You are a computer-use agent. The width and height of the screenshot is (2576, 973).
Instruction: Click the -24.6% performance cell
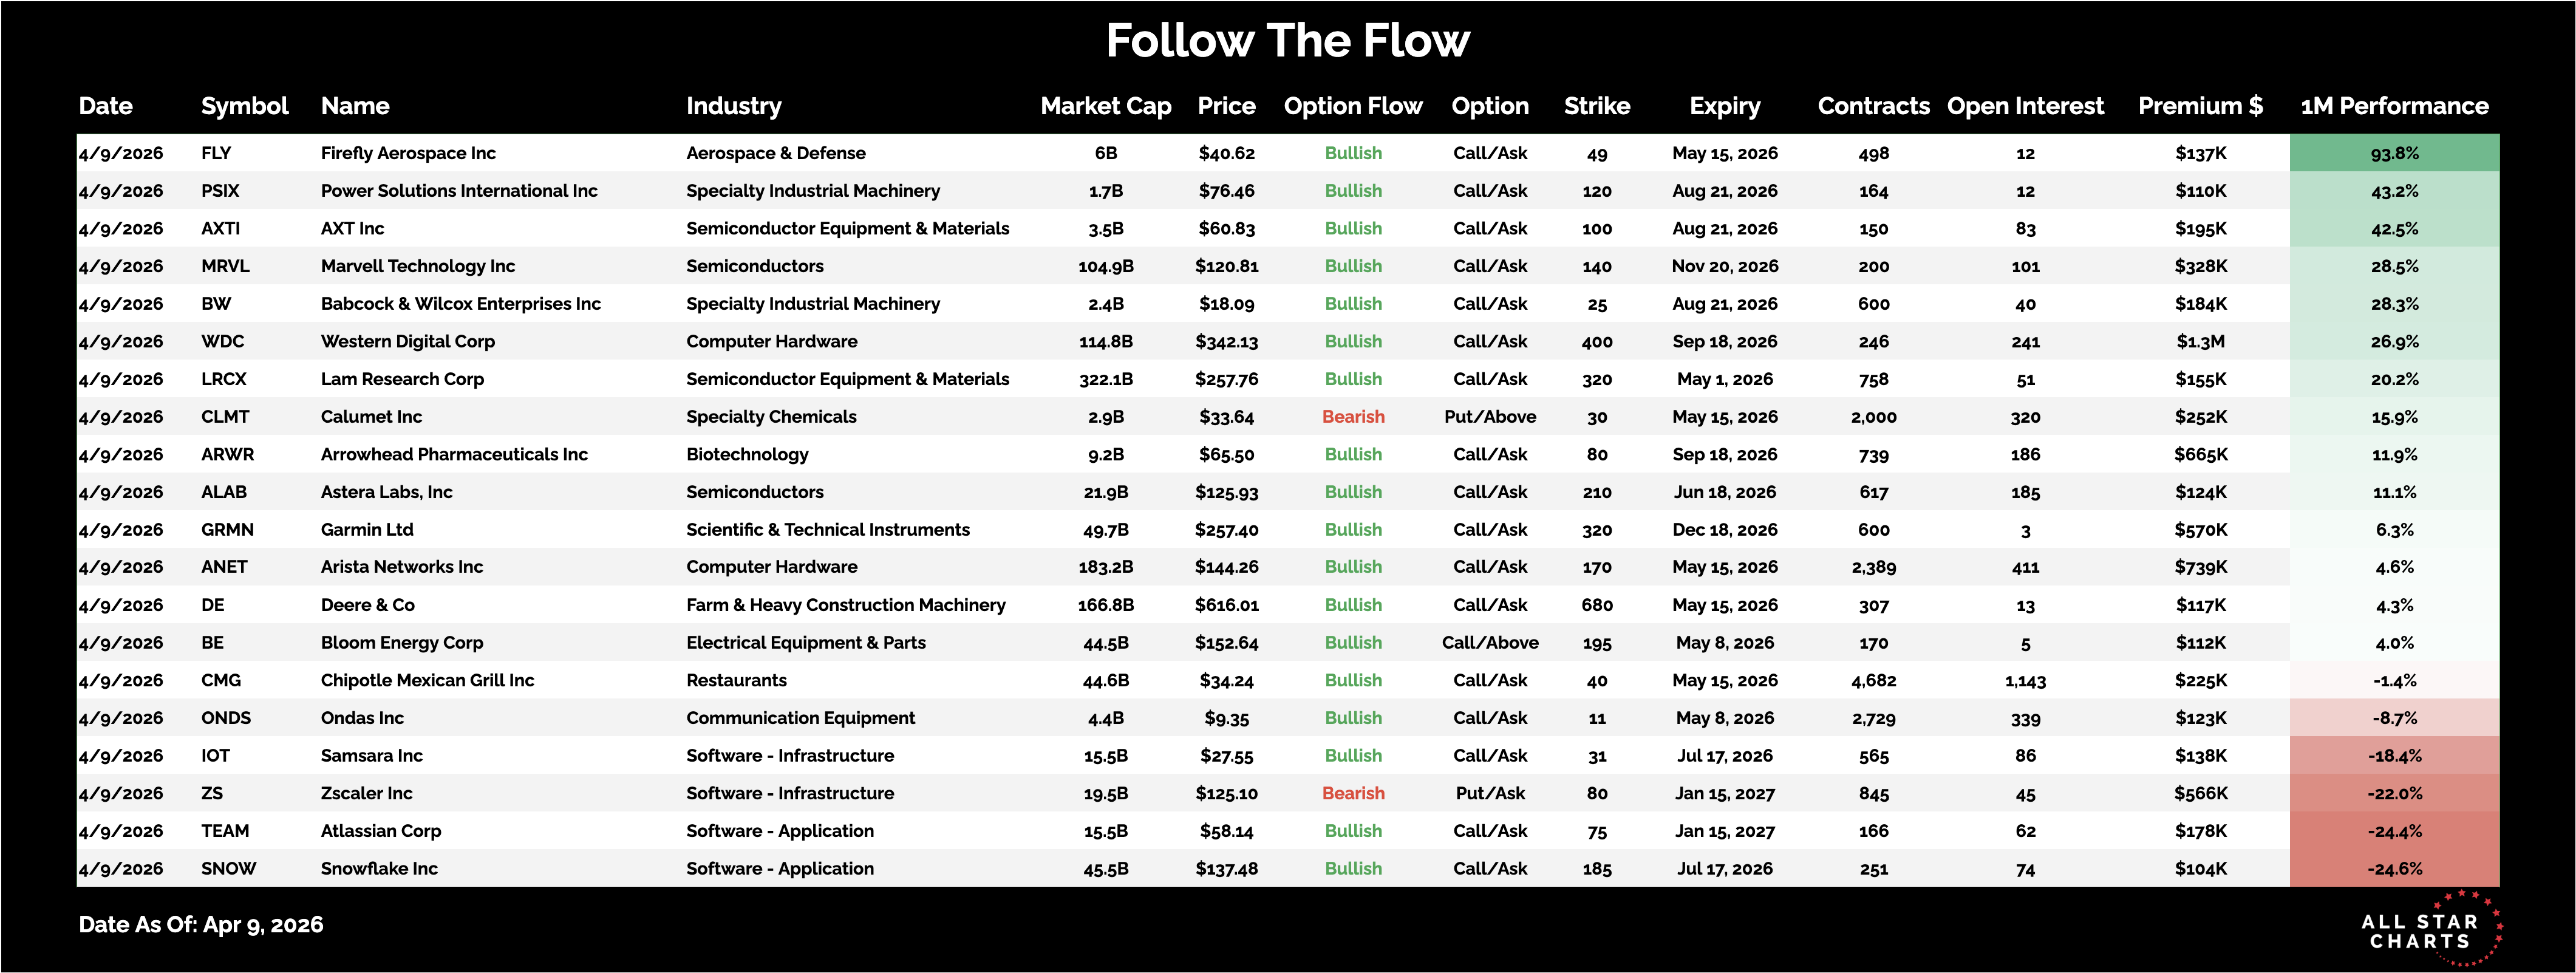tap(2394, 869)
